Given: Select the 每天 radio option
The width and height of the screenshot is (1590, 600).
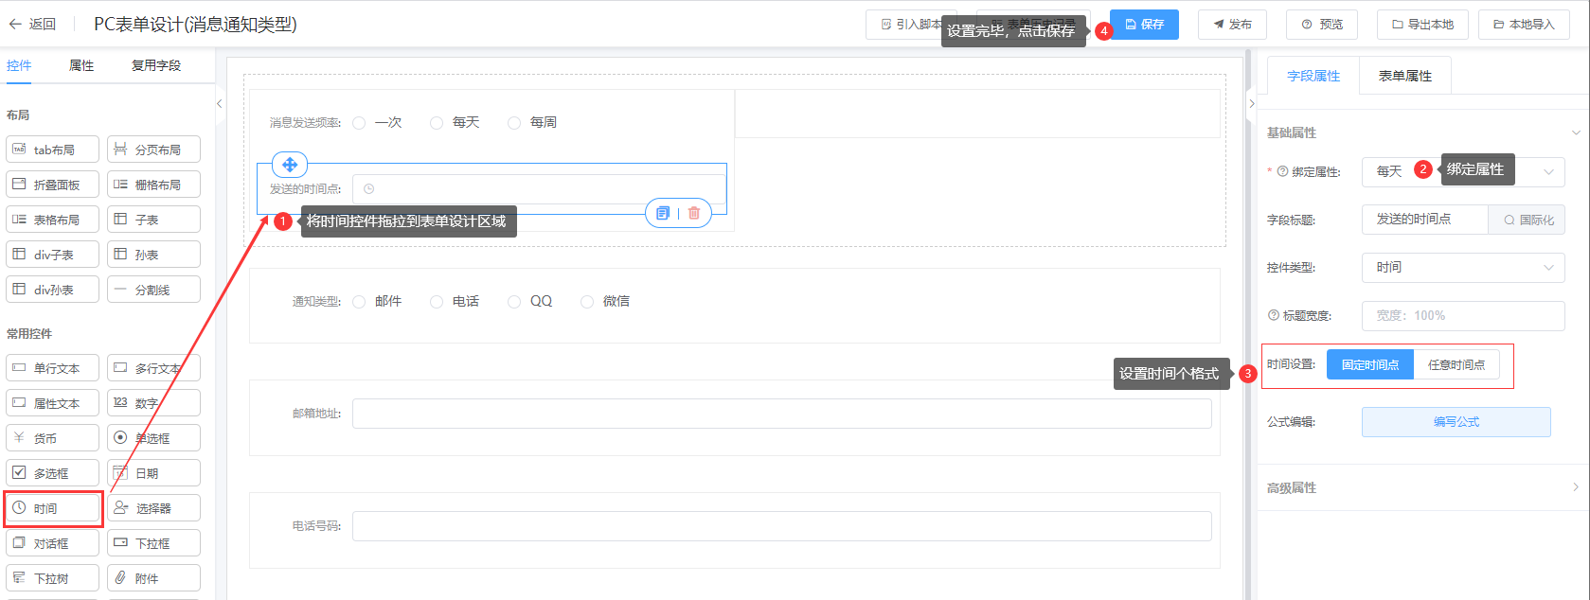Looking at the screenshot, I should (x=437, y=123).
